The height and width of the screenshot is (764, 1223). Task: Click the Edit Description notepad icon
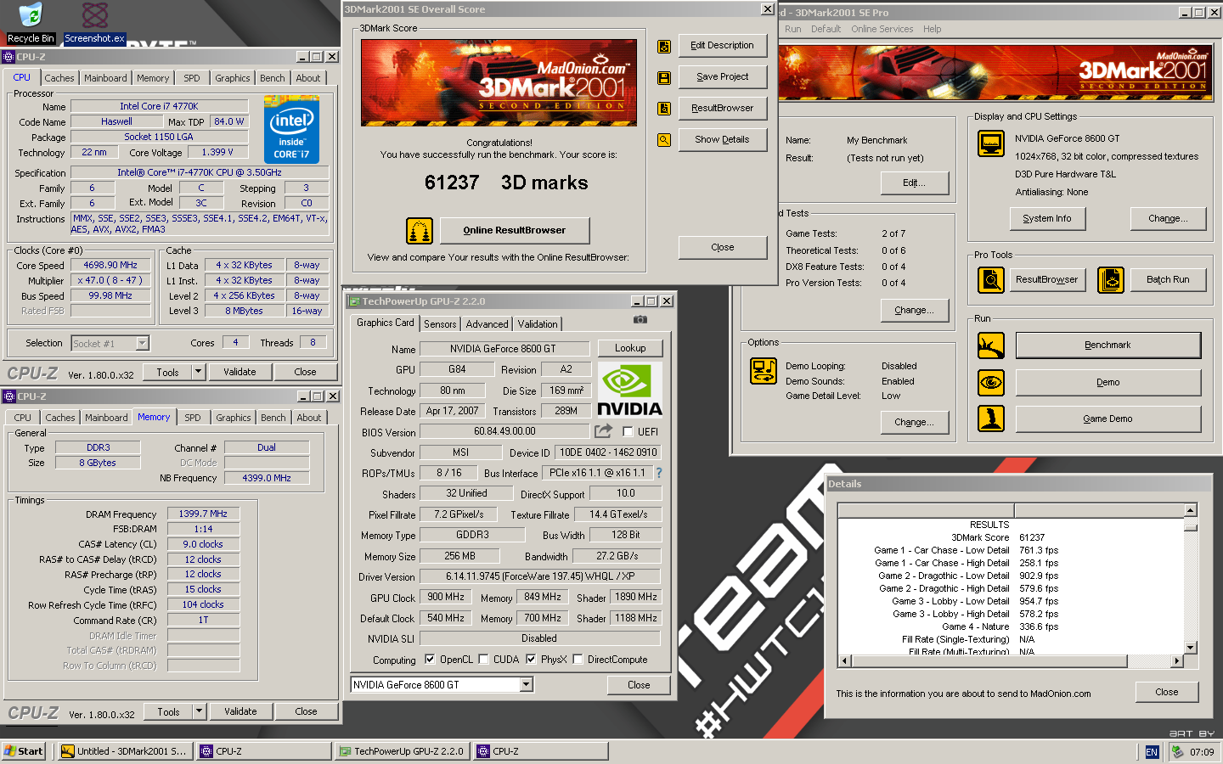coord(664,46)
